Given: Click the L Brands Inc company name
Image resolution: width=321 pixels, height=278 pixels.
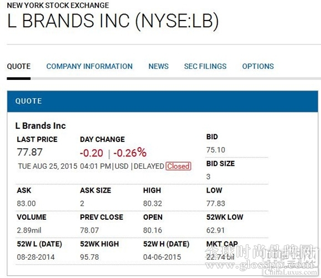Looking at the screenshot, I should (41, 126).
